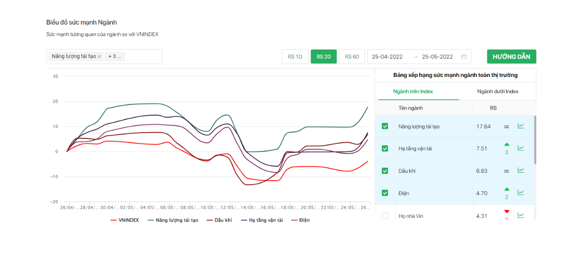Uncheck the Dầu khí checkbox
Screen dimensions: 568x254
click(385, 170)
